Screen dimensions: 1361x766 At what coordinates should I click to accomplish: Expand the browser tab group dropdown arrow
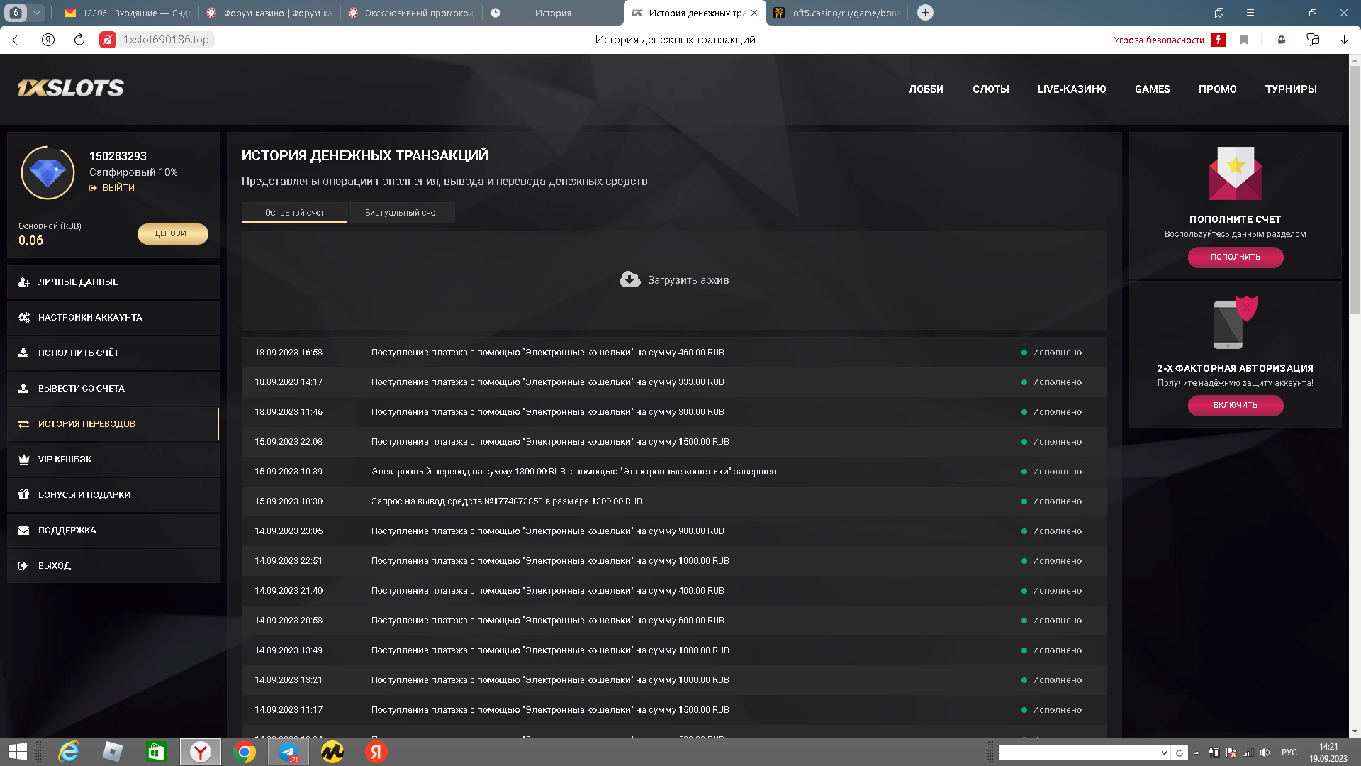[37, 13]
